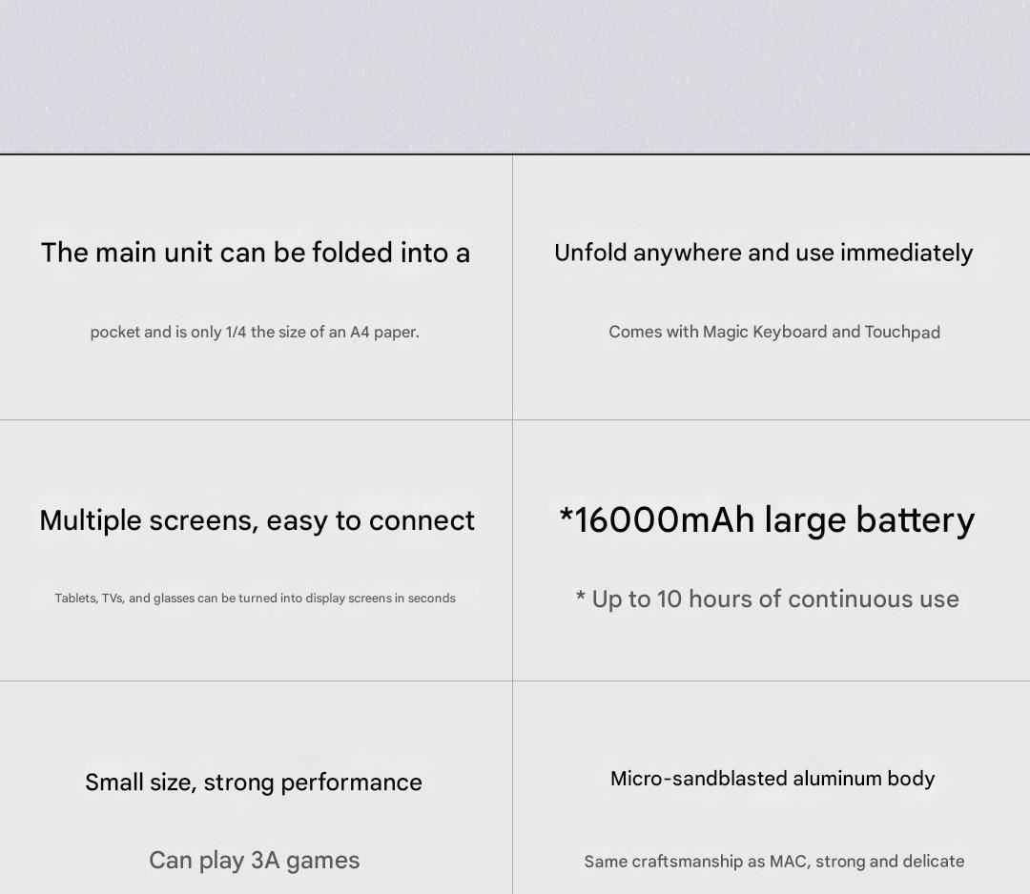Click the "Small size, strong performance" heading
This screenshot has height=894, width=1030.
point(253,782)
